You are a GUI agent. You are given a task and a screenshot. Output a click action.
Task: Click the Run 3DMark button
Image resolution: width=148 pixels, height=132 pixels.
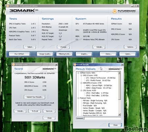tap(19, 54)
